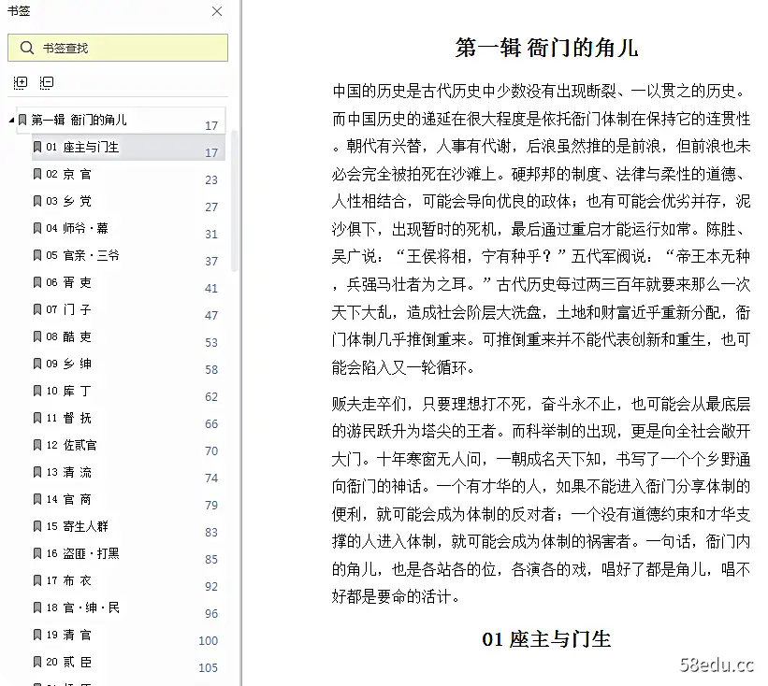Click the bookmark icon beside 13 清流
768x686 pixels.
(x=37, y=472)
